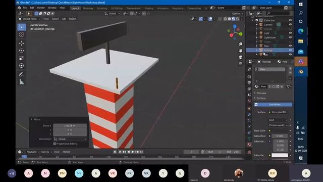Click Blender logo menu icon
Image resolution: width=323 pixels, height=182 pixels.
19,8
